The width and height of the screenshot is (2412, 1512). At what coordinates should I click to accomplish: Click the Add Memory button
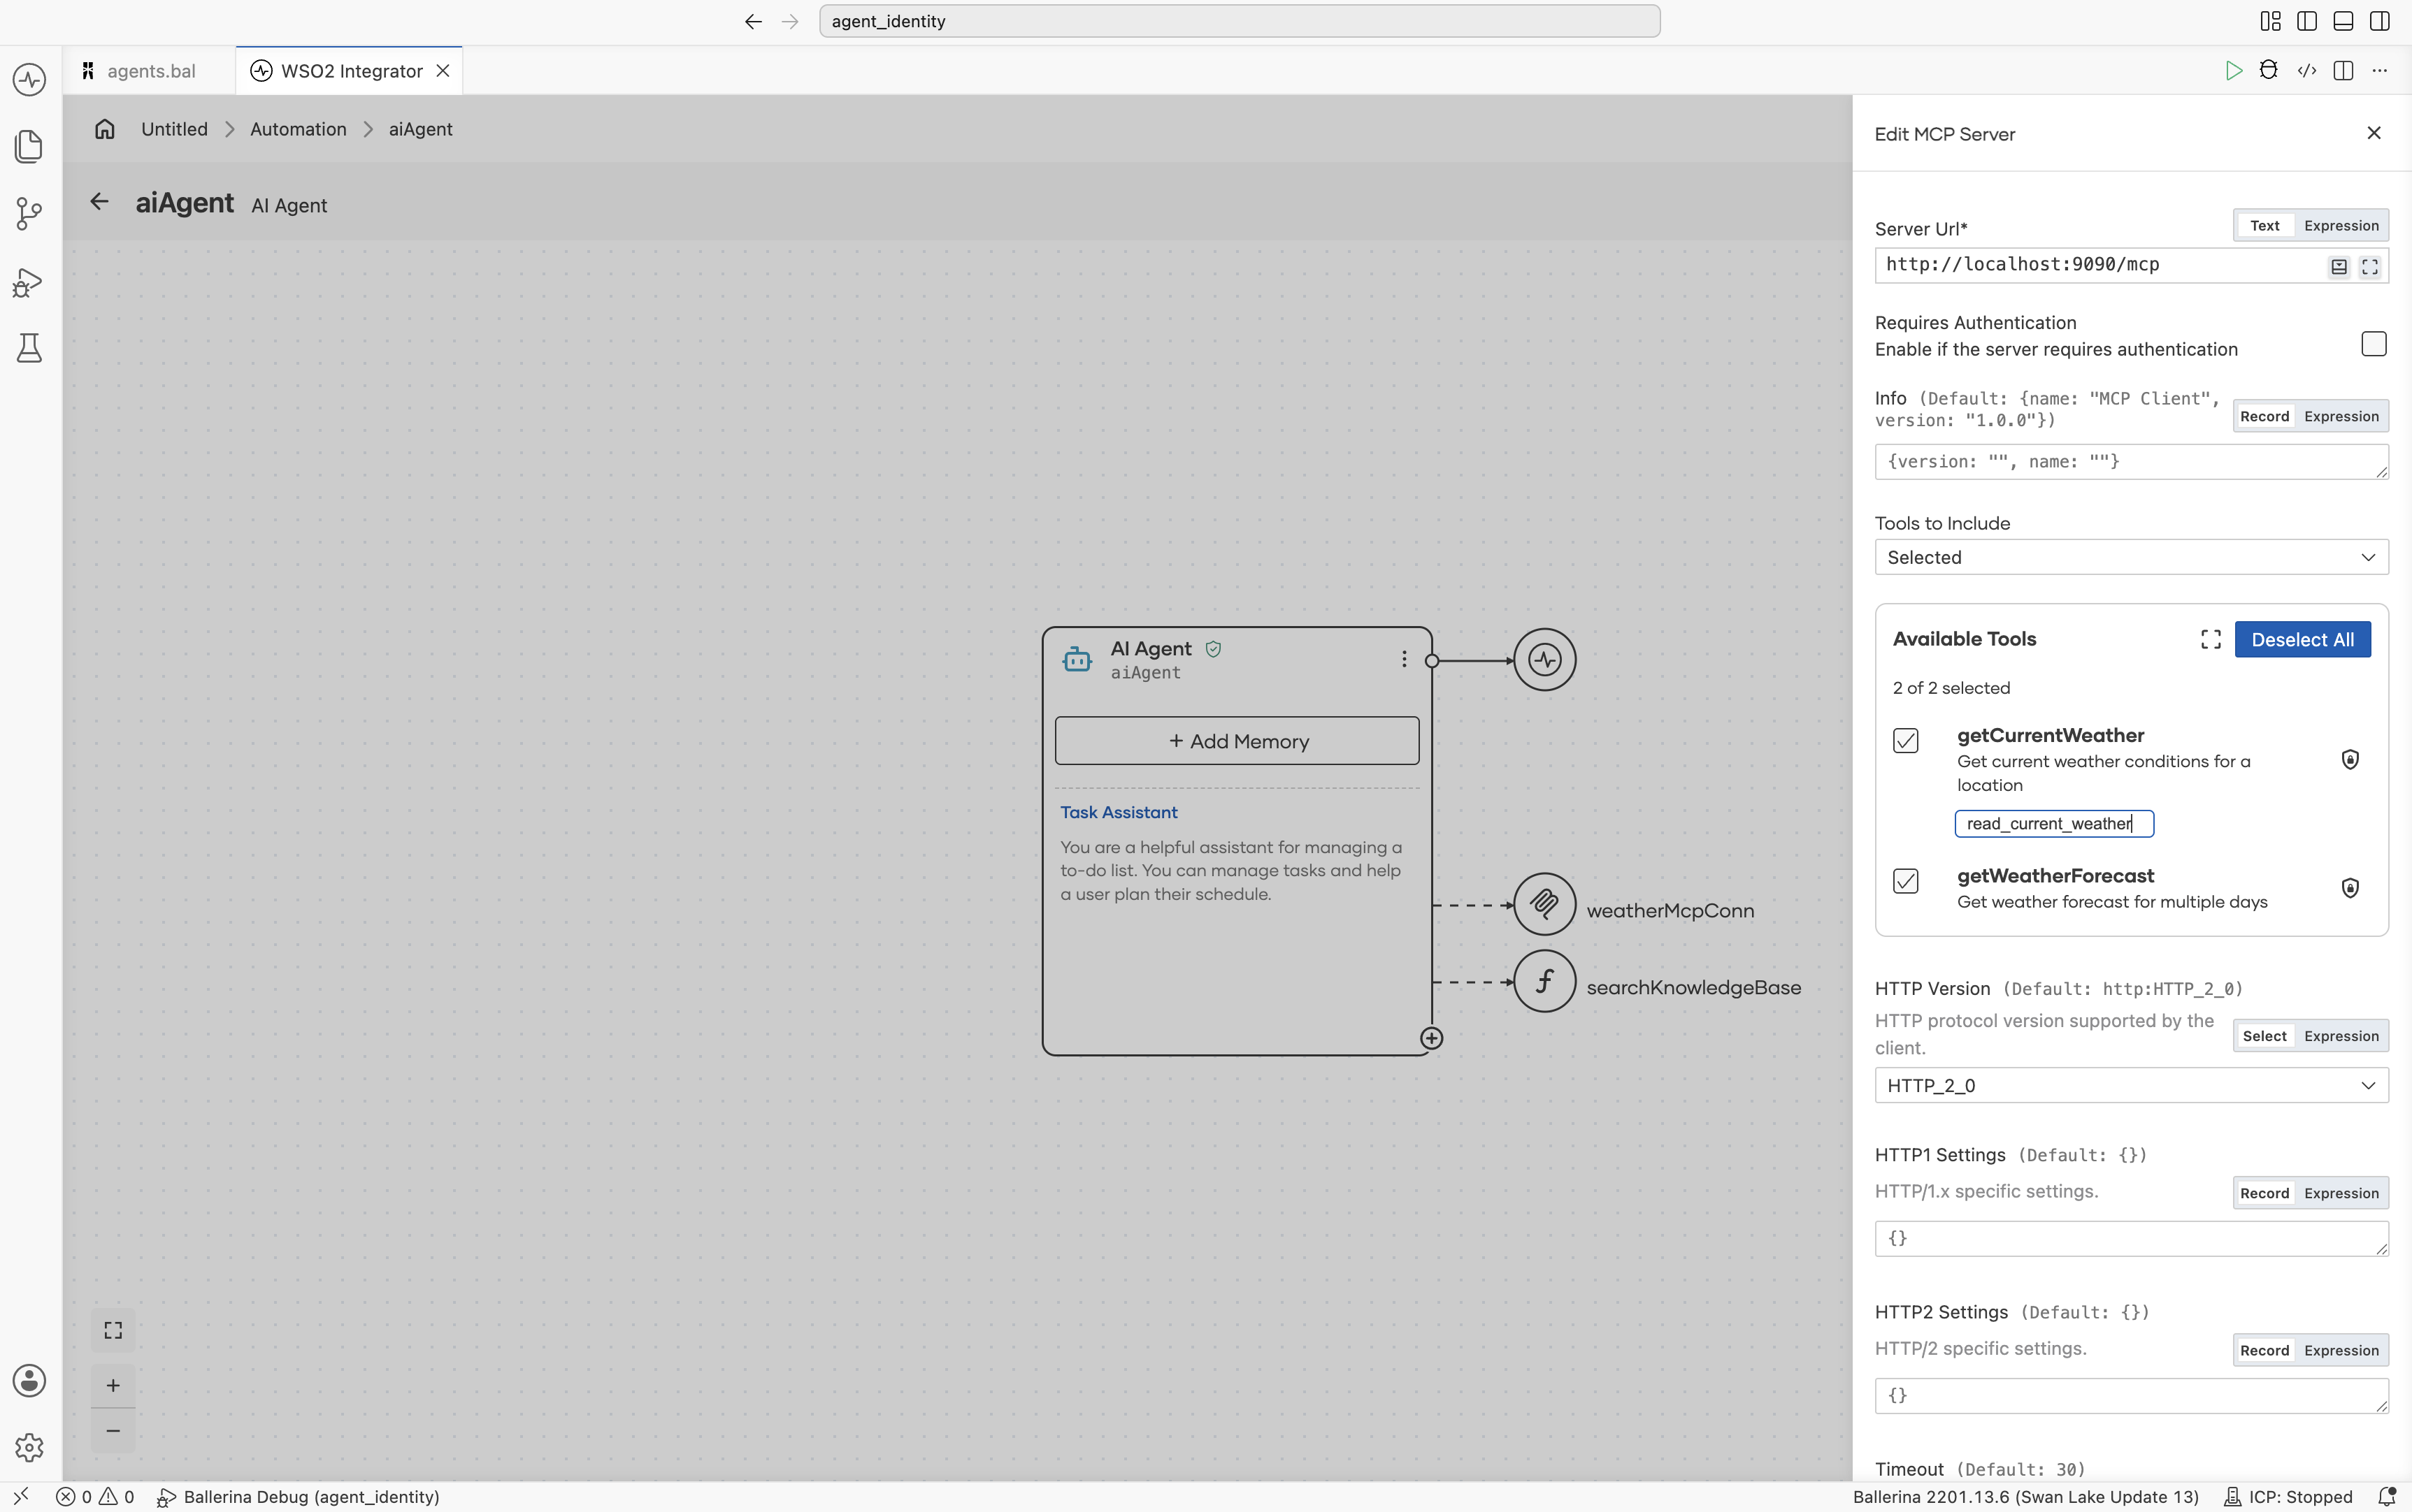[1237, 741]
